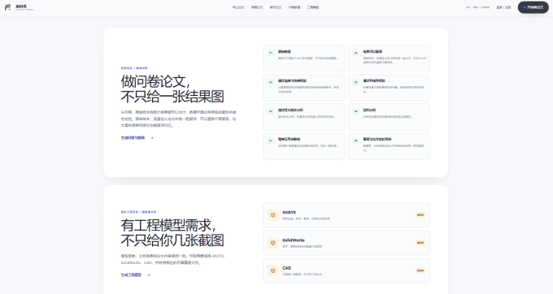Click the 08 number badge
553x294 pixels.
[355, 141]
